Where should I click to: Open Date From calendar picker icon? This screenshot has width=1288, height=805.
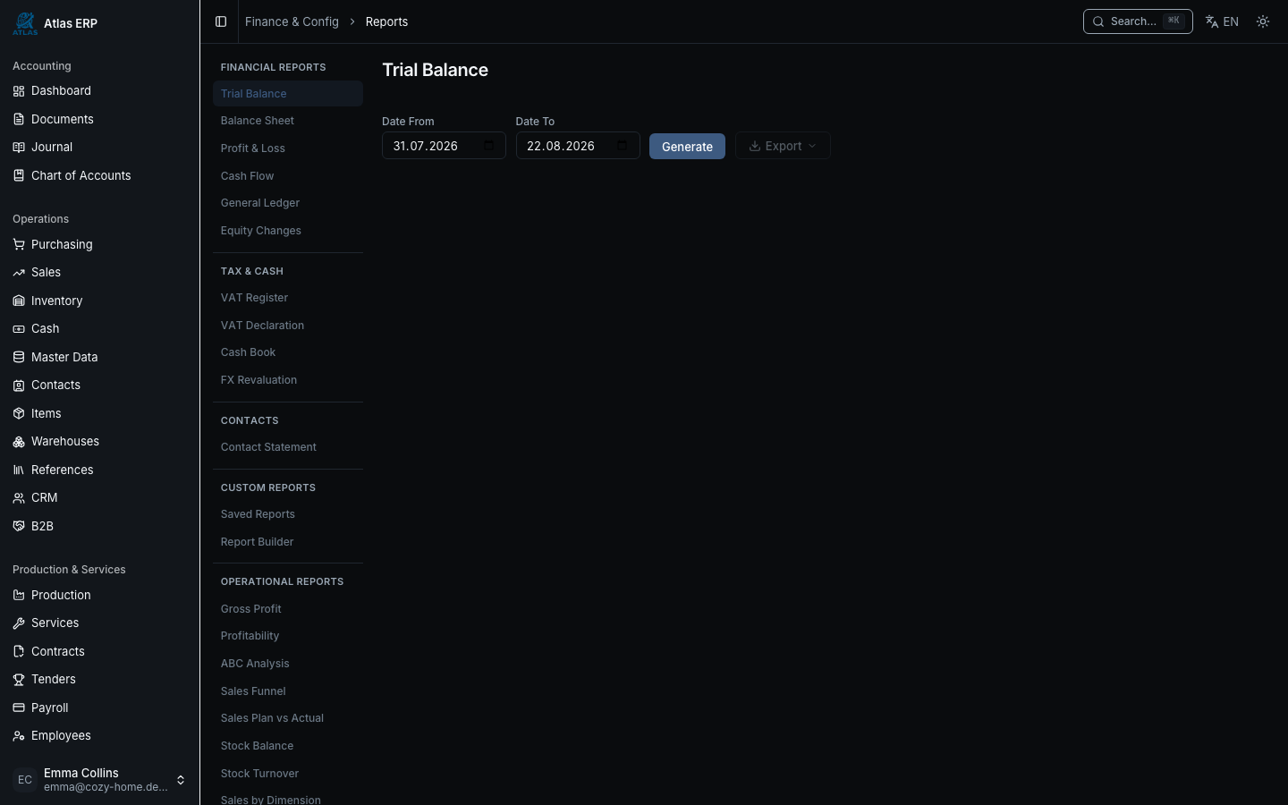(488, 146)
